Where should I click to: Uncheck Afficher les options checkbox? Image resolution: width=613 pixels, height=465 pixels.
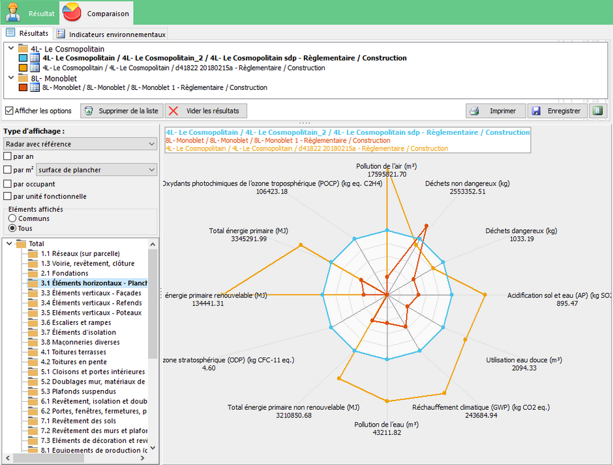tap(9, 111)
